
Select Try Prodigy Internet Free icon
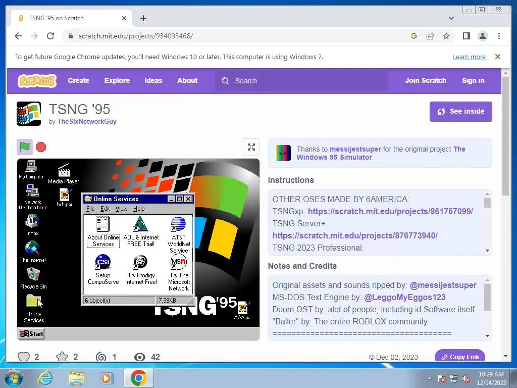coord(141,270)
